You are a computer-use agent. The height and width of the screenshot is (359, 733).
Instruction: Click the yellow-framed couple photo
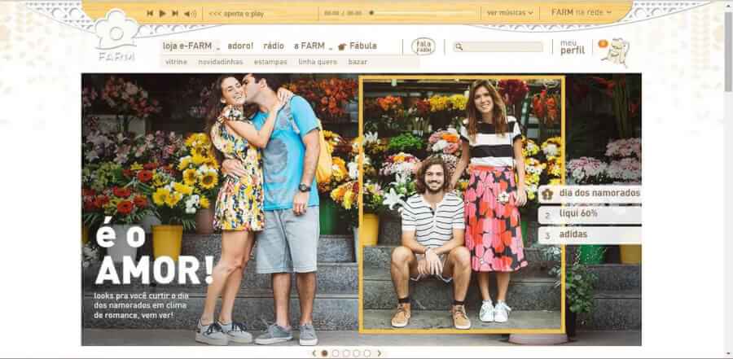[x=462, y=204]
